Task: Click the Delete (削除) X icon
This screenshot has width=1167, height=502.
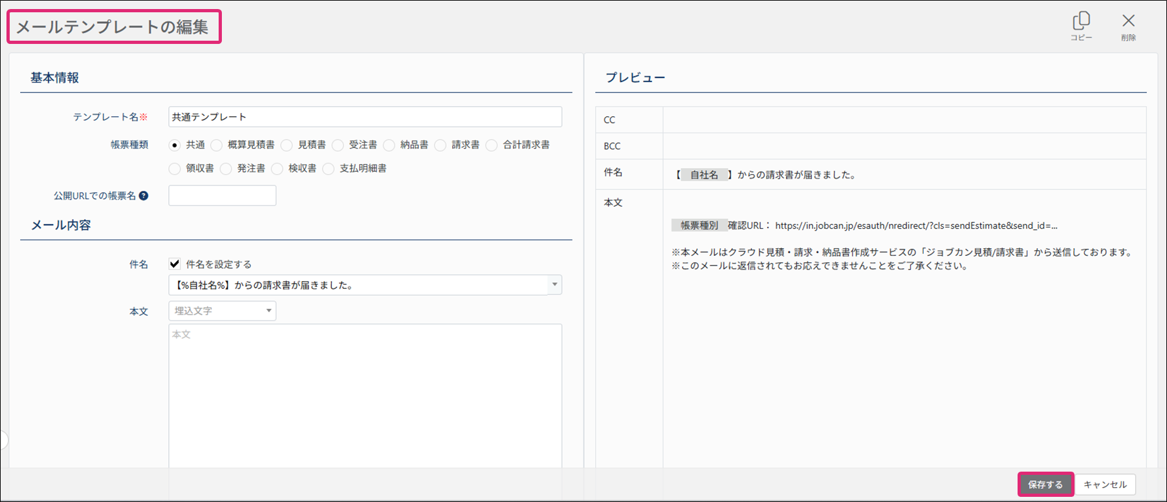Action: (x=1128, y=23)
